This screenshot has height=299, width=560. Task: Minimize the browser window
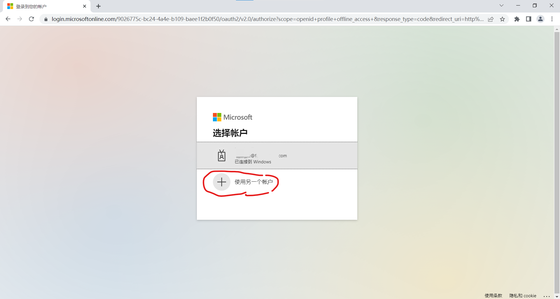[518, 6]
